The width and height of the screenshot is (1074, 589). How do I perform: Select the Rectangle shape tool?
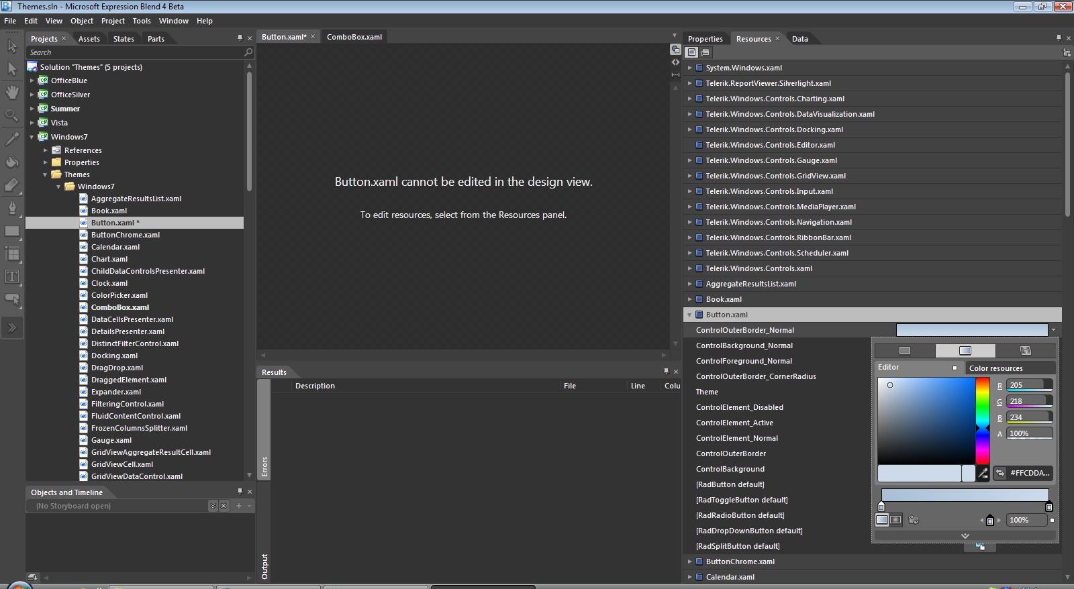pos(12,231)
